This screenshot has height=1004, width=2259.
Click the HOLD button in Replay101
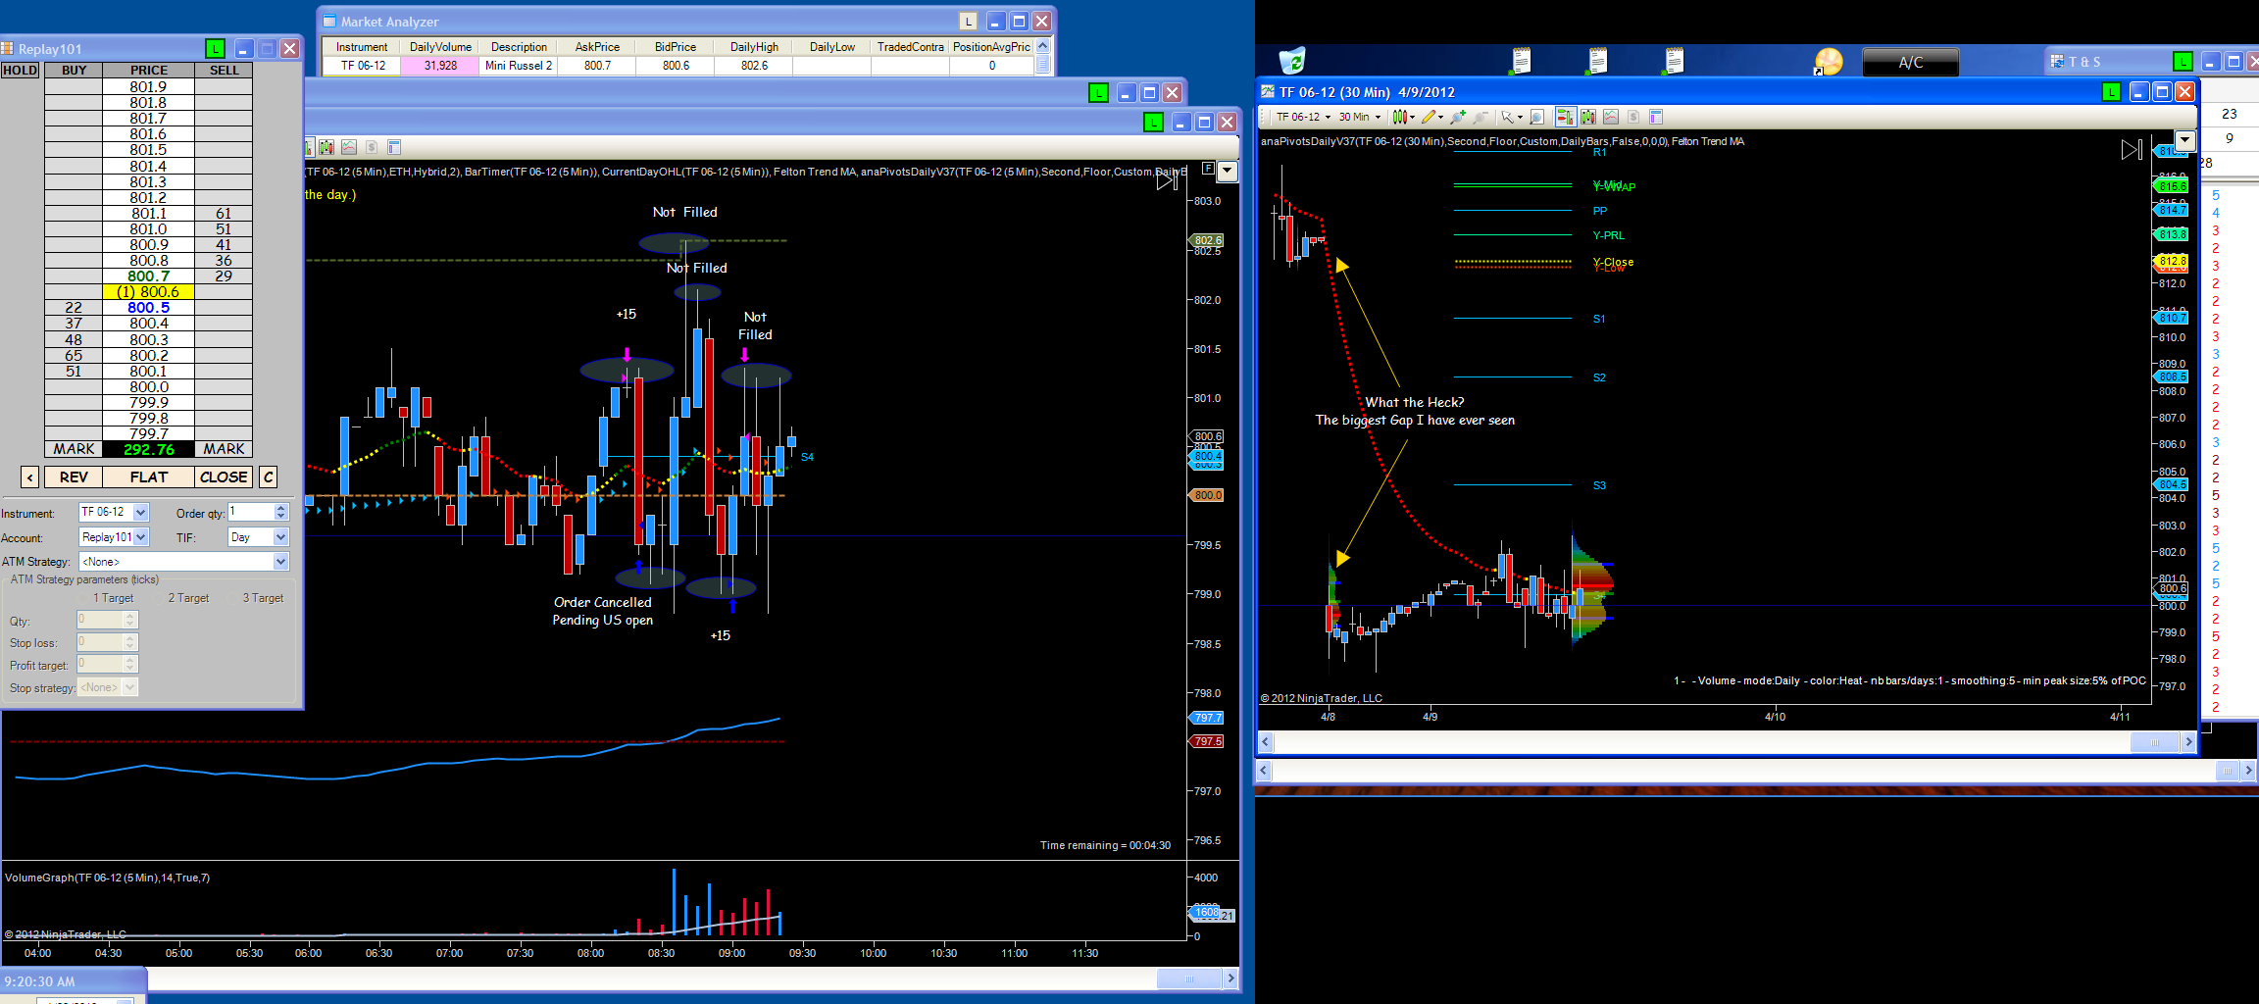pos(20,71)
